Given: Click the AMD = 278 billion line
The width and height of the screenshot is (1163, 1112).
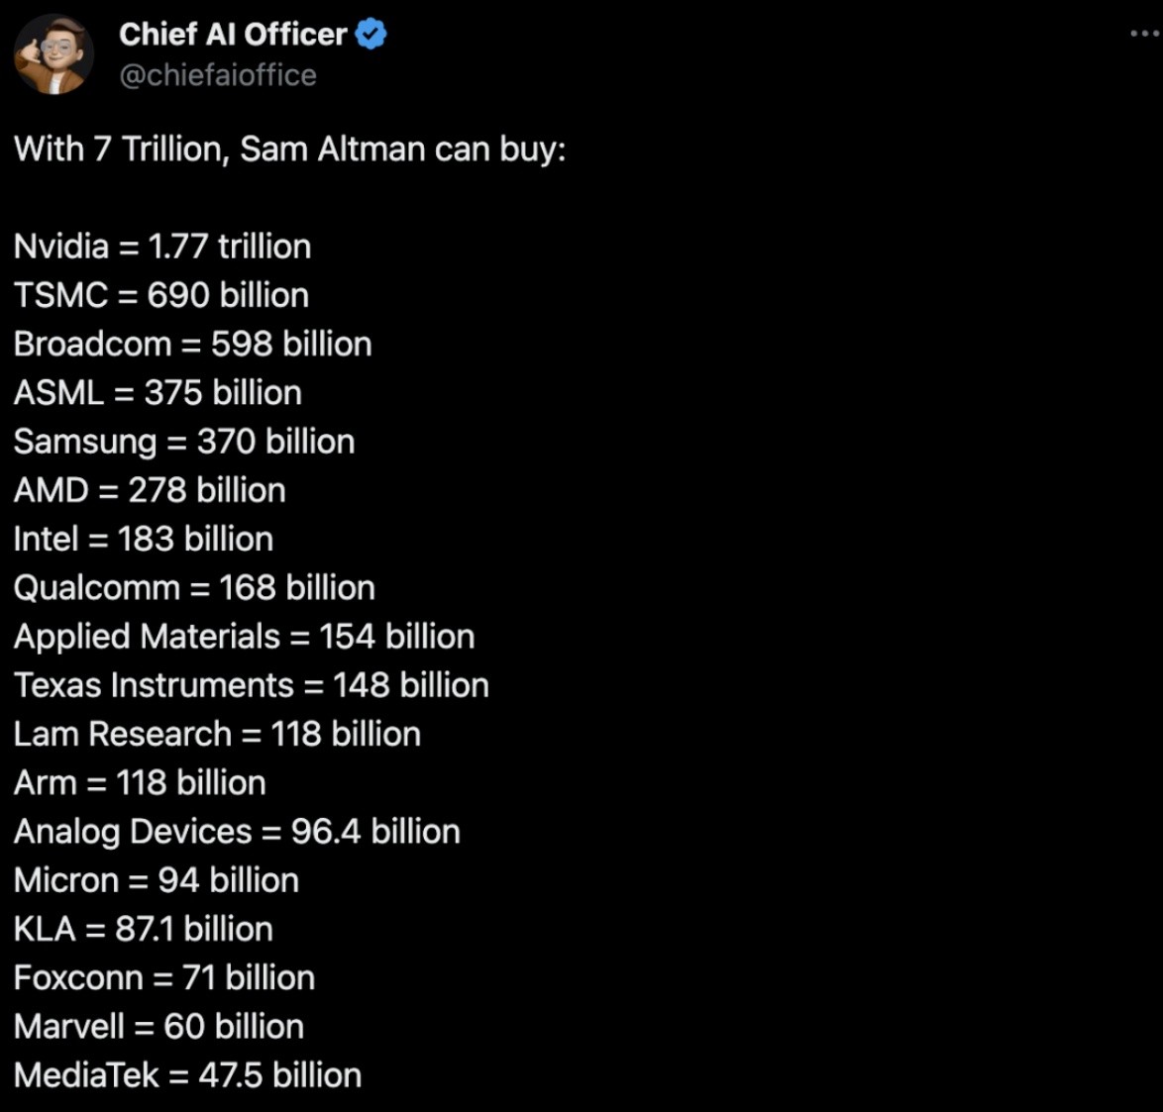Looking at the screenshot, I should pos(150,491).
